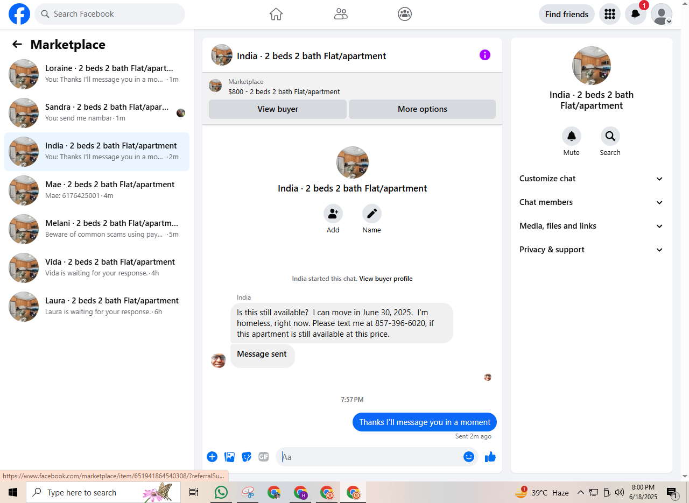Image resolution: width=689 pixels, height=503 pixels.
Task: Show hidden system tray icons
Action: pyautogui.click(x=580, y=492)
